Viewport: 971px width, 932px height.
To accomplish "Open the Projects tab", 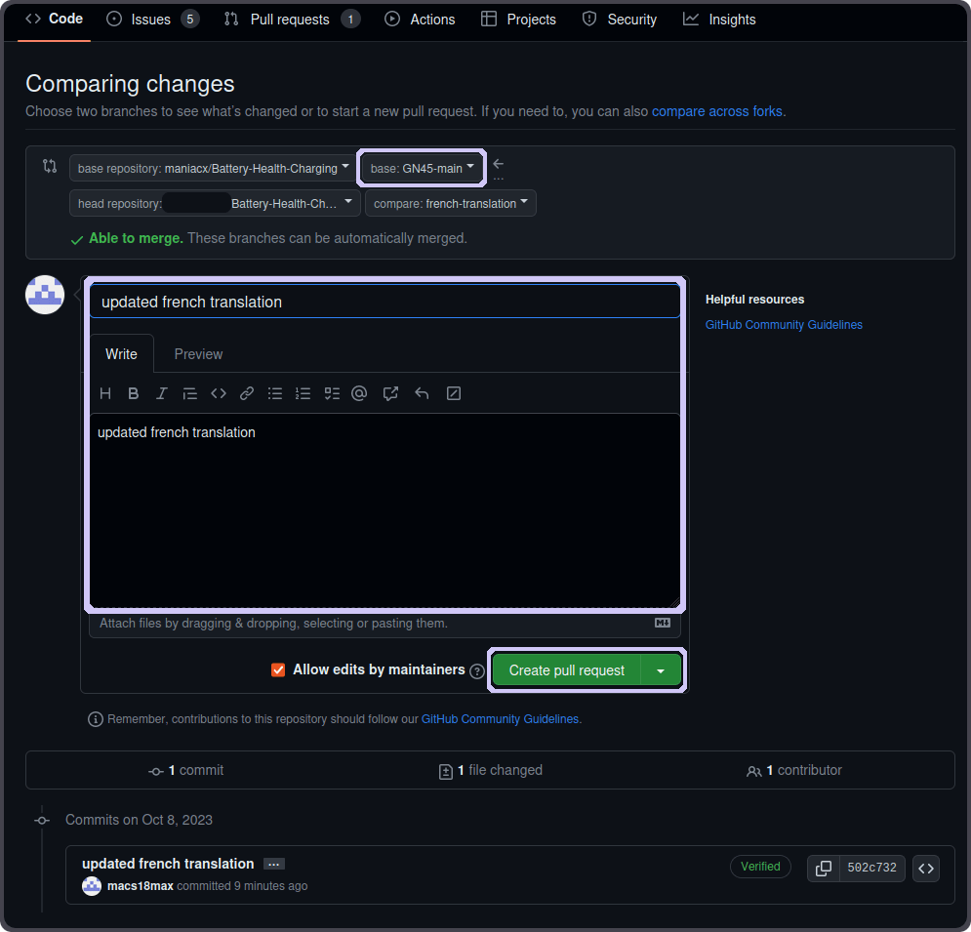I will [x=519, y=20].
